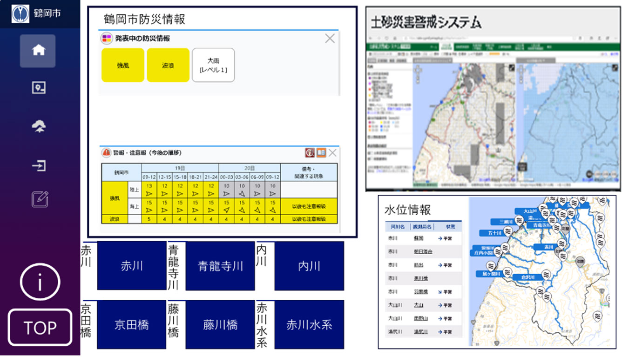The image size is (622, 362).
Task: Select the 大雨 レベル1 tile
Action: coord(213,66)
